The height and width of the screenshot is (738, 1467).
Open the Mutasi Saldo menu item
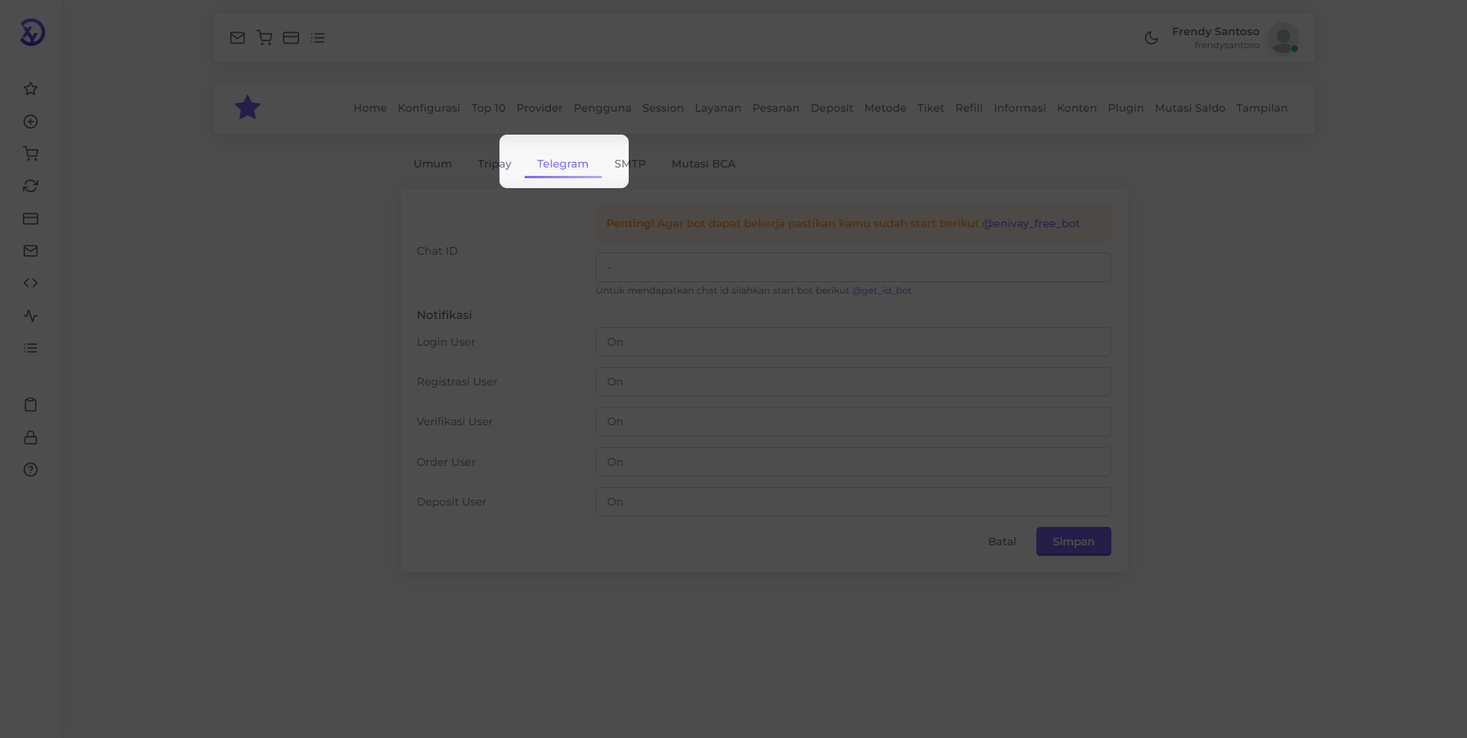click(1190, 108)
